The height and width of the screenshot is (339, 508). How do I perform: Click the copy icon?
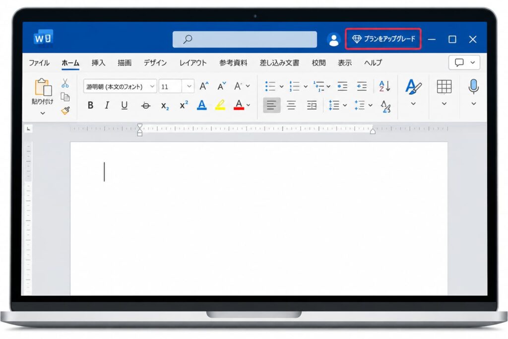(65, 97)
